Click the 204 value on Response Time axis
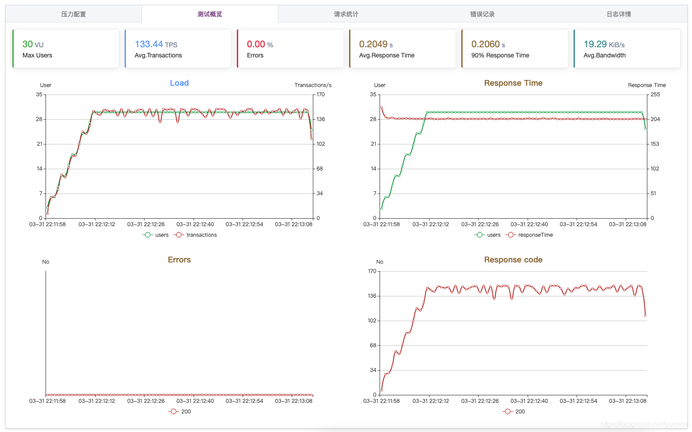 point(655,119)
